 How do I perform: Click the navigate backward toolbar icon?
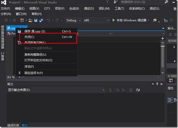tap(6, 20)
